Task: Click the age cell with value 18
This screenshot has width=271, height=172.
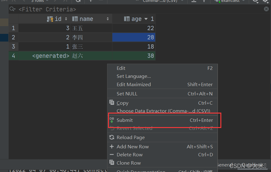Action: pos(134,46)
